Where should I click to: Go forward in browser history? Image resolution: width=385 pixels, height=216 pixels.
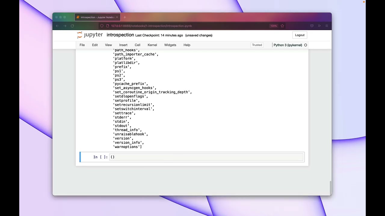coord(65,26)
